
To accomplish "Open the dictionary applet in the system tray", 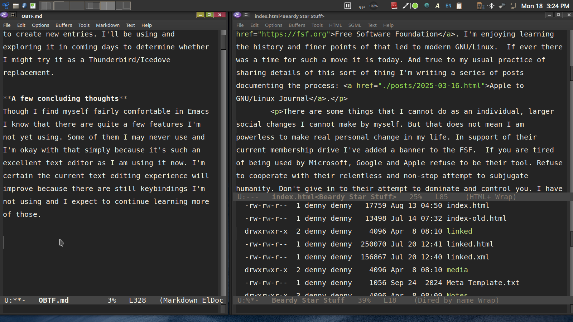I will pyautogui.click(x=394, y=6).
